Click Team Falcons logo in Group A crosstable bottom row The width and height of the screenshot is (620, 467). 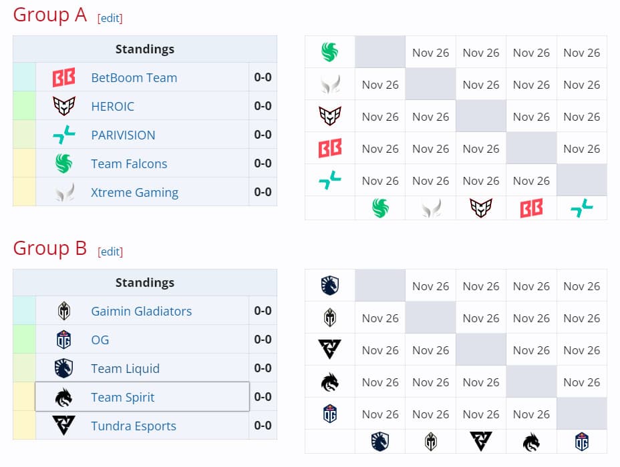coord(380,208)
